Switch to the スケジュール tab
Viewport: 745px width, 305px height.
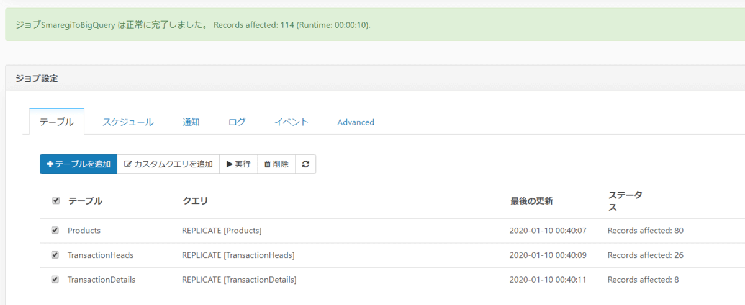coord(128,122)
